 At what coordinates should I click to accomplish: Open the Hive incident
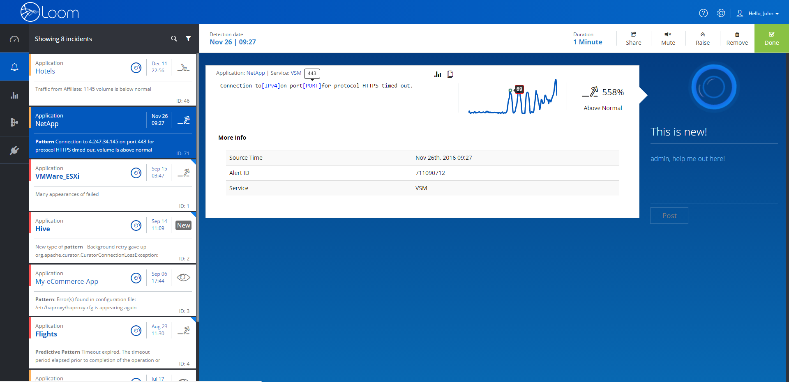113,238
